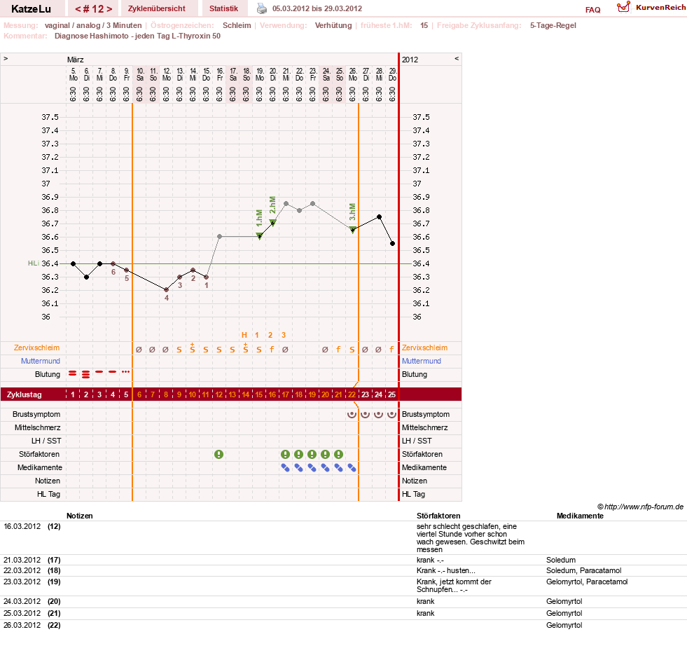687x667 pixels.
Task: Click the temperature point on March 21
Action: coord(286,203)
